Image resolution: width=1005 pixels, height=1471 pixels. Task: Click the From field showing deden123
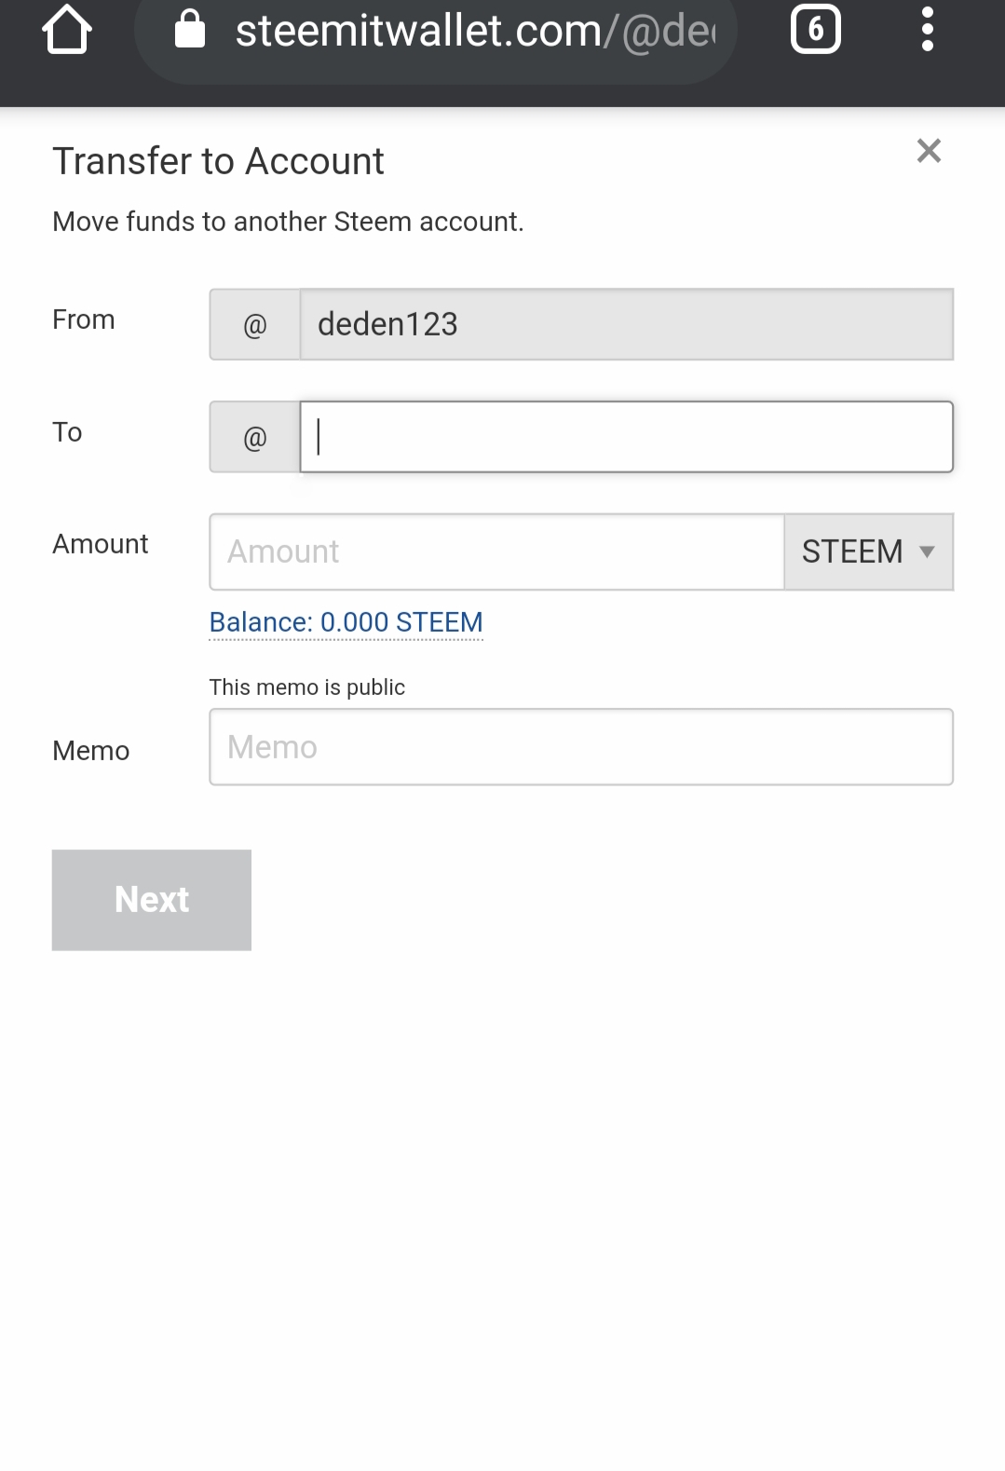(x=626, y=324)
